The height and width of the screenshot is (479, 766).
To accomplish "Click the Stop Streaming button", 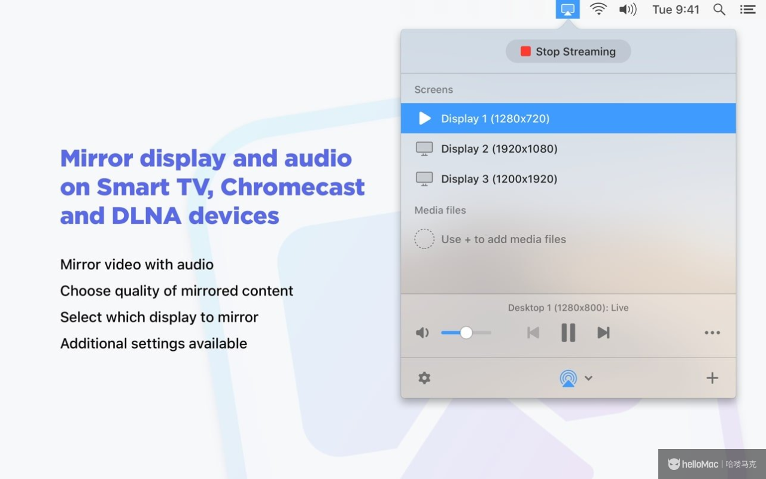I will point(568,51).
